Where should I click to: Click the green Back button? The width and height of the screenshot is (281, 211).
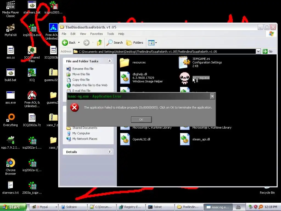tap(69, 43)
